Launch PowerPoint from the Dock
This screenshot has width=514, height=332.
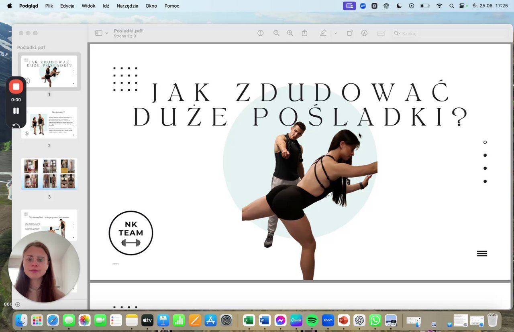[343, 320]
